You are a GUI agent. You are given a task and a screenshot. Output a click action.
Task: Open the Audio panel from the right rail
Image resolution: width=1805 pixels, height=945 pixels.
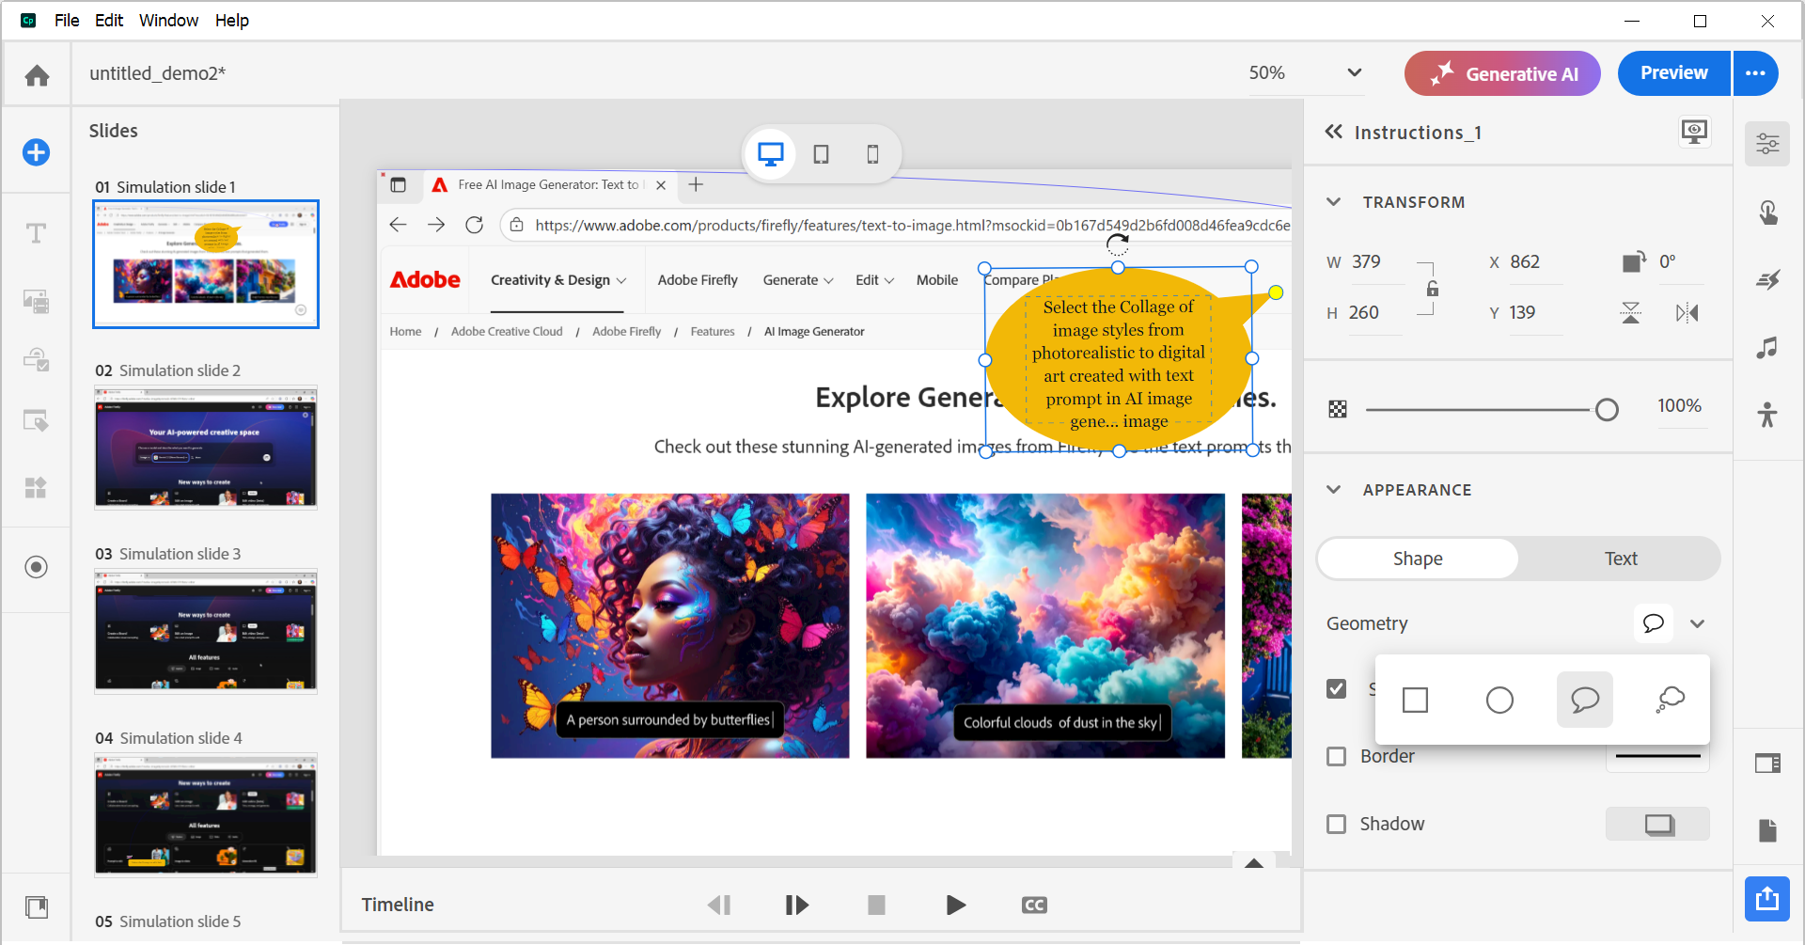pyautogui.click(x=1768, y=349)
